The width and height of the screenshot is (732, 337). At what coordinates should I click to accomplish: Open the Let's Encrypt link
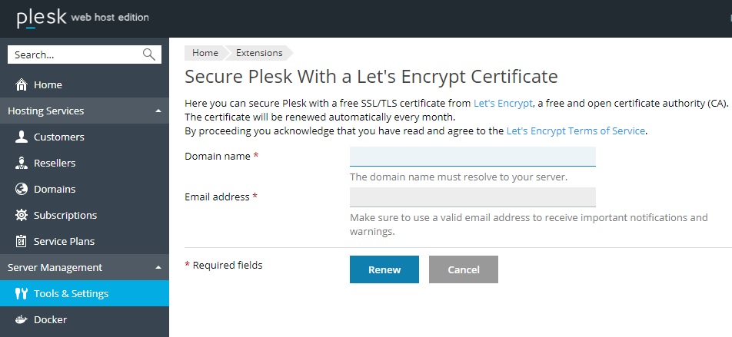pos(503,104)
